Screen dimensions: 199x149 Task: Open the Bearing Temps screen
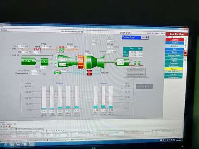(x=174, y=55)
